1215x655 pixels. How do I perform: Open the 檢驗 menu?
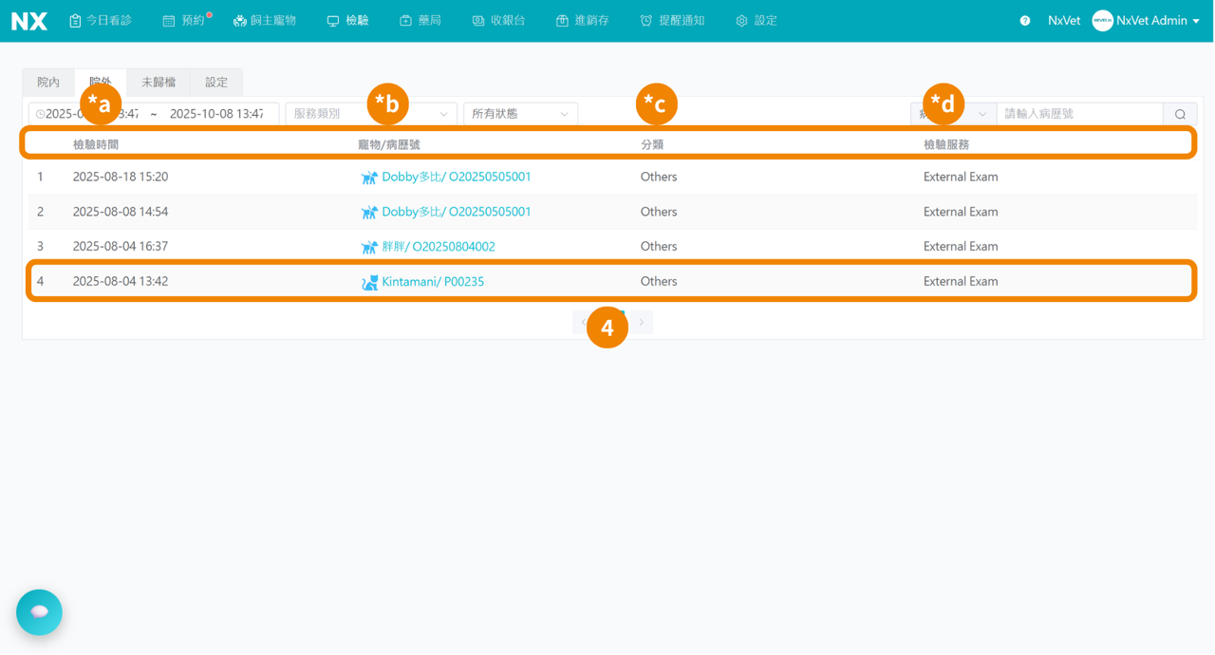pos(348,21)
